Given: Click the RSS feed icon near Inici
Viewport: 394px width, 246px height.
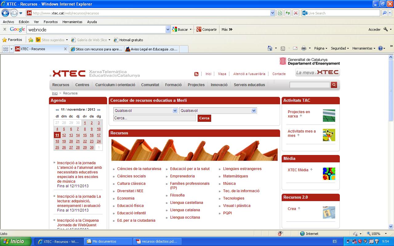Looking at the screenshot, I should [196, 74].
